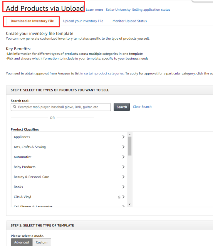
Task: Select the Advanced template mode
Action: 22,242
